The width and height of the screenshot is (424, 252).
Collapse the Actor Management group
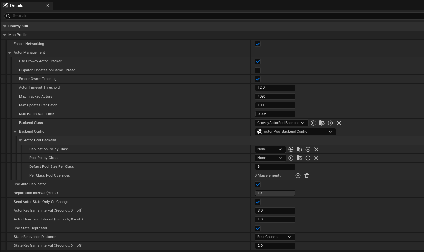(10, 53)
